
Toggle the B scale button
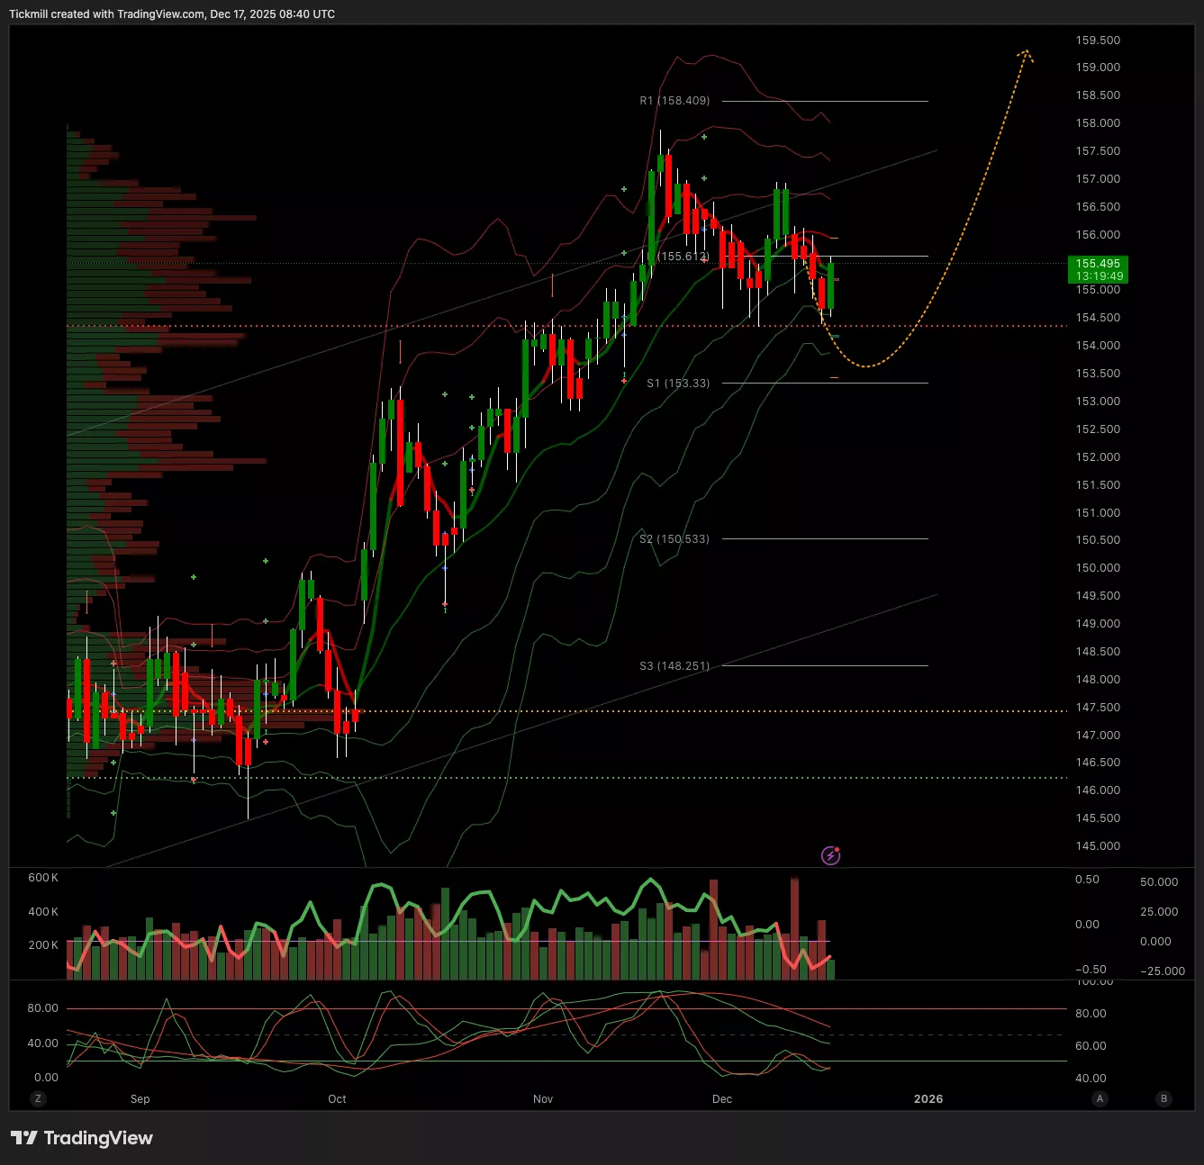1164,1098
